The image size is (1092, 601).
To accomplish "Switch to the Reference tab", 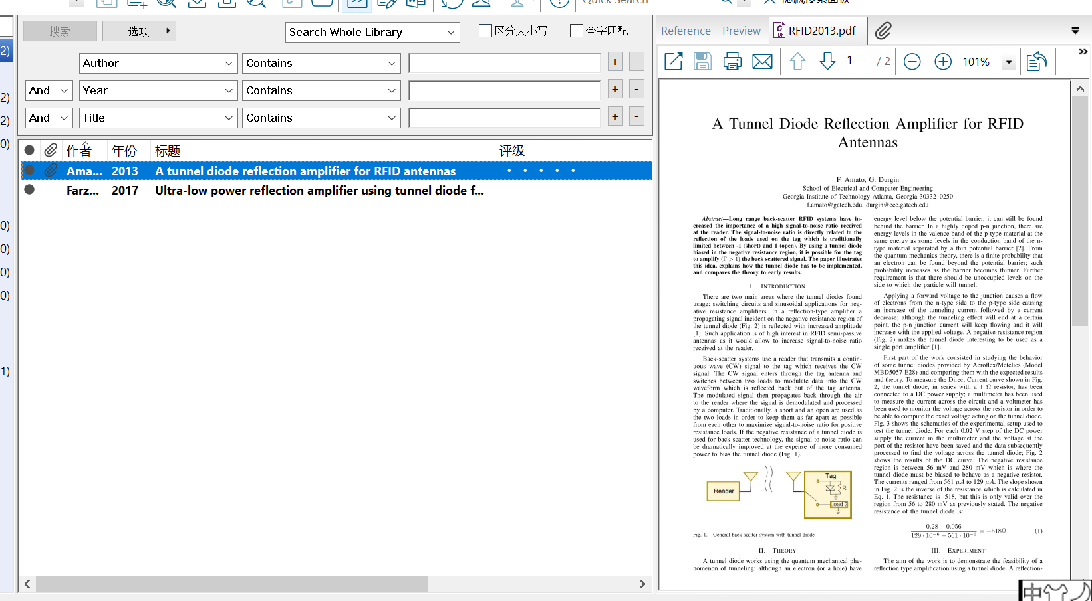I will point(686,31).
